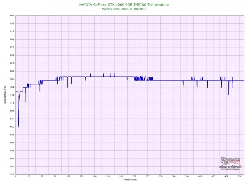Select the 210 seconds x-axis tick
Image resolution: width=248 pixels, height=186 pixels.
[108, 176]
